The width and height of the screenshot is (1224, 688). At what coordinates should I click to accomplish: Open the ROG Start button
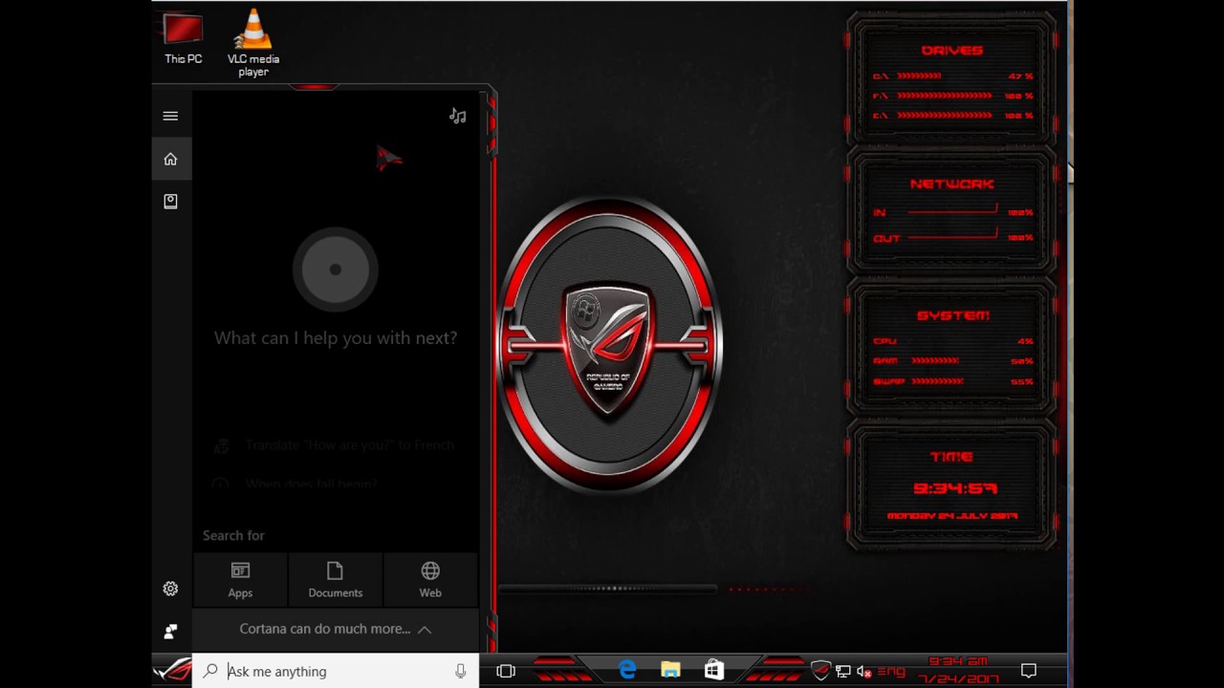172,670
